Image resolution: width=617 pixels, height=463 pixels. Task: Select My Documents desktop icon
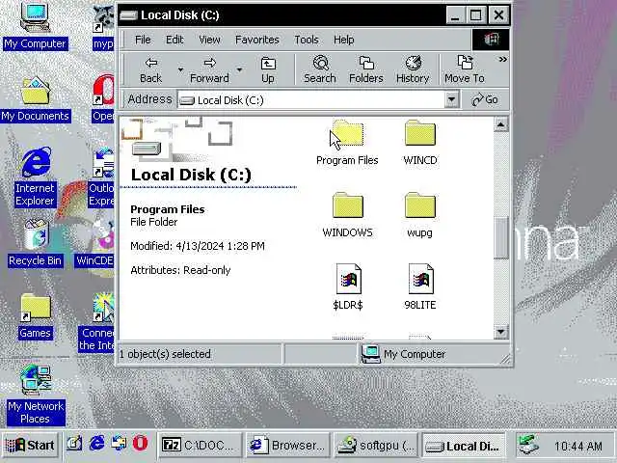click(x=35, y=99)
